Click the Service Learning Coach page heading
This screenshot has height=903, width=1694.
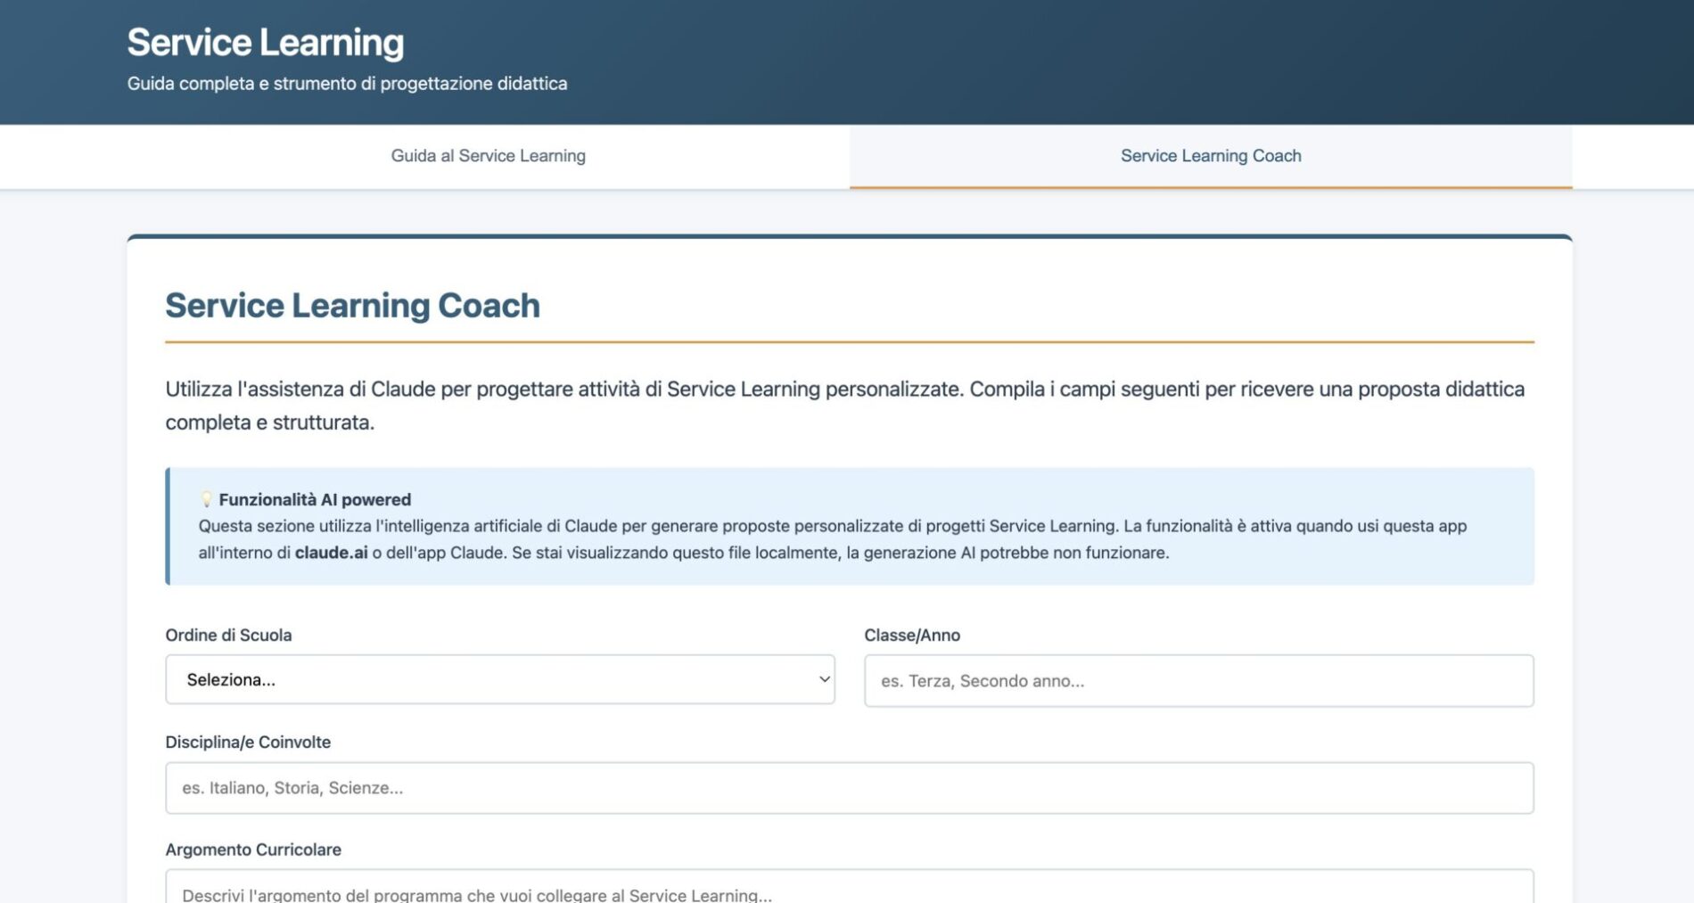pos(352,306)
